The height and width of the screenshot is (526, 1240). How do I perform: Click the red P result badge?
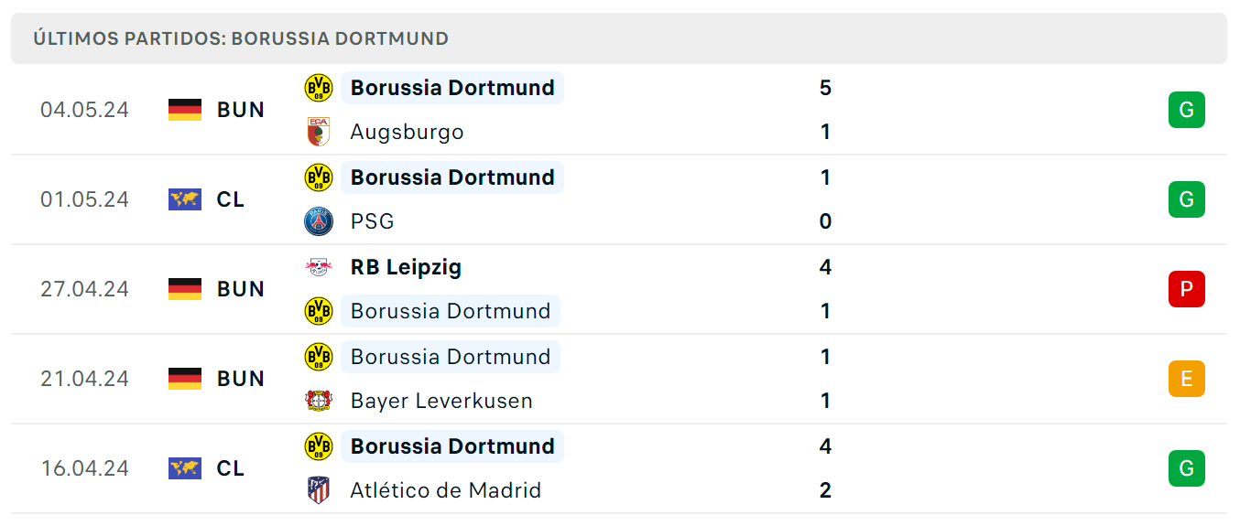click(x=1186, y=289)
